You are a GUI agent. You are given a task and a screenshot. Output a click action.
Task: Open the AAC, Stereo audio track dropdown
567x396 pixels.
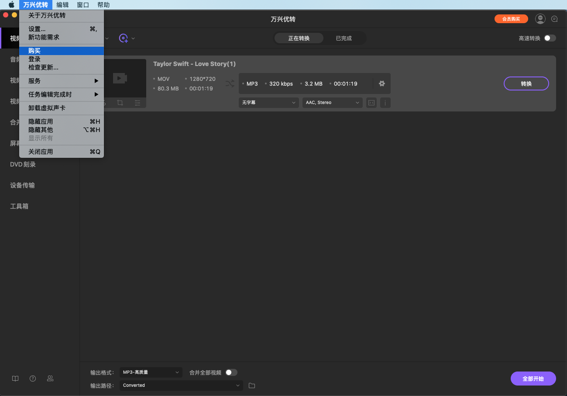(333, 103)
